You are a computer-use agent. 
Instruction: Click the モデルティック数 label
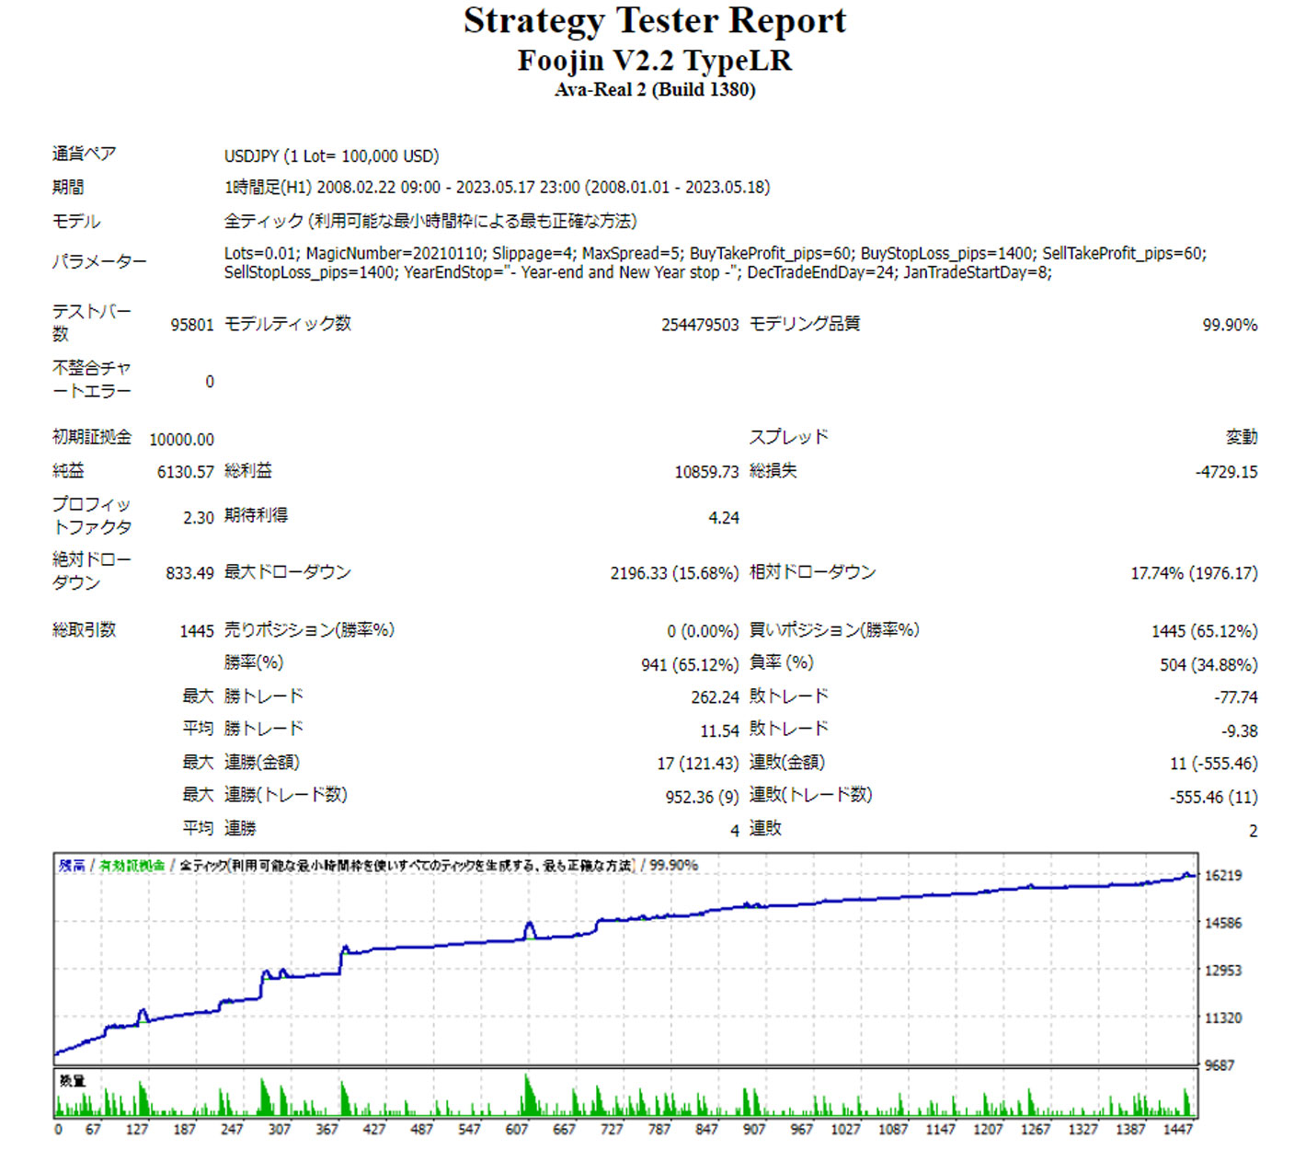288,324
